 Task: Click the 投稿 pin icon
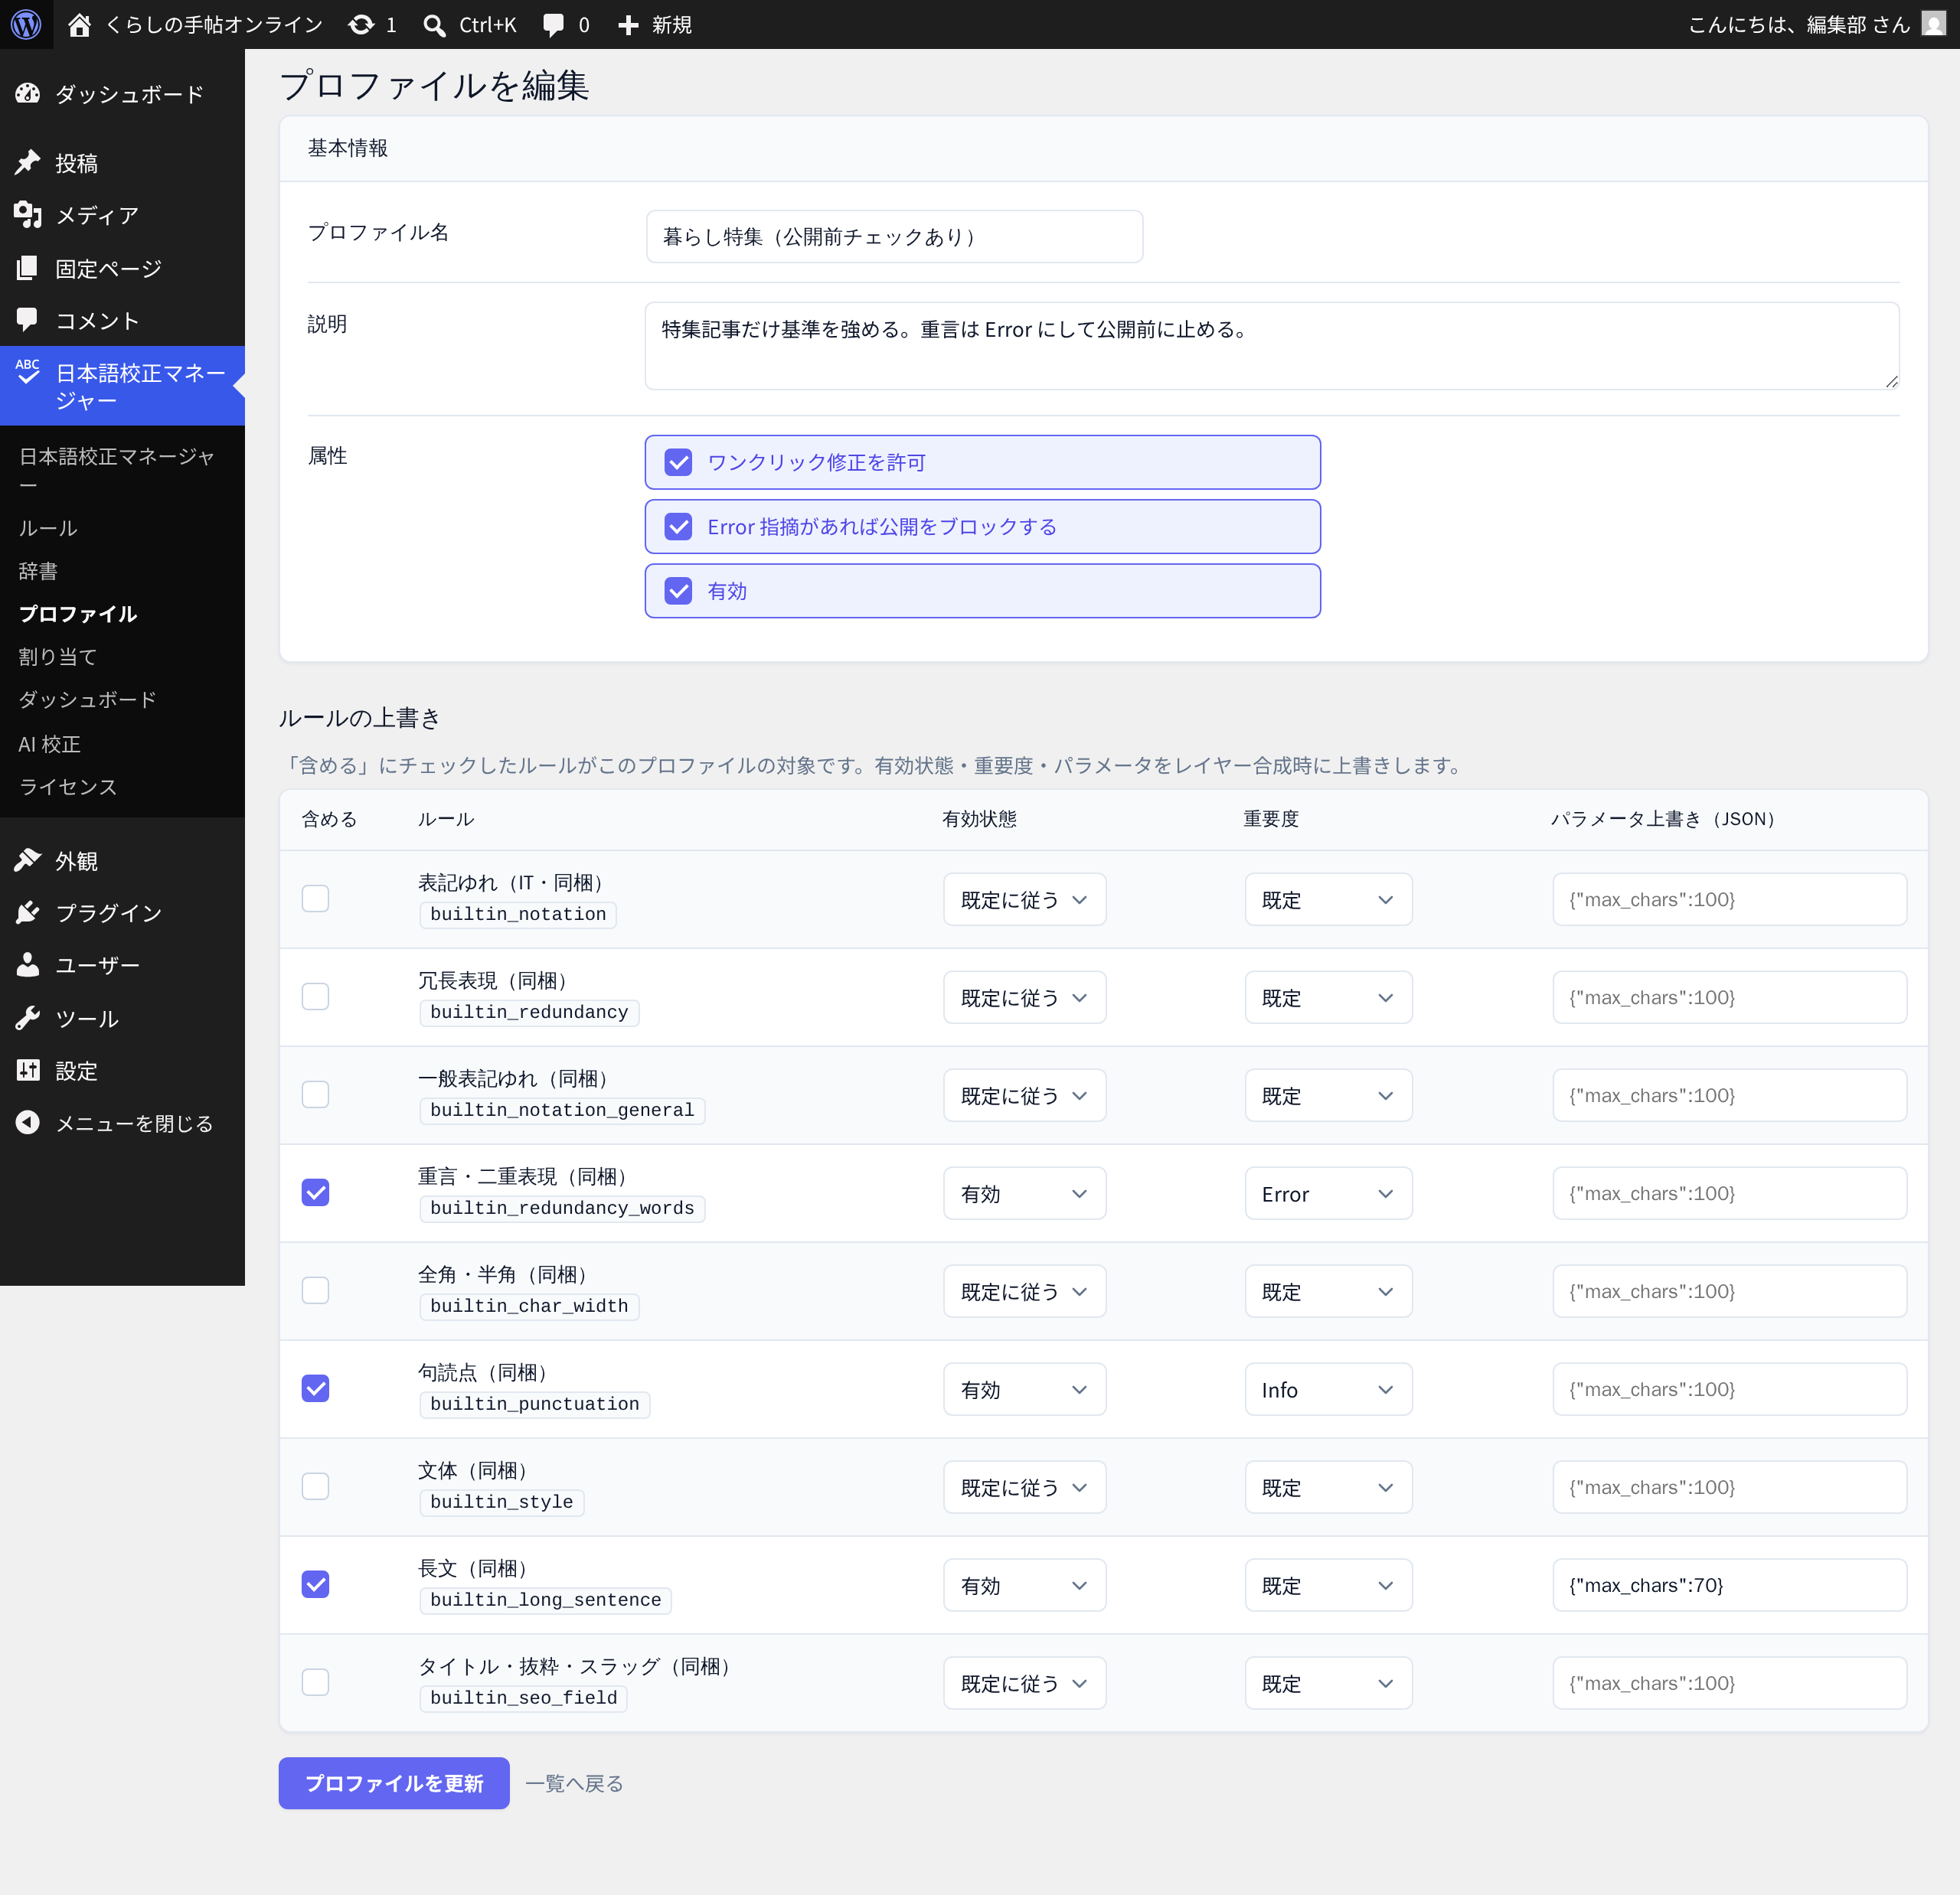click(x=28, y=162)
